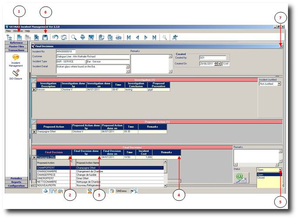Select 'Closed' in the Status list
298x219 pixels.
[261, 178]
